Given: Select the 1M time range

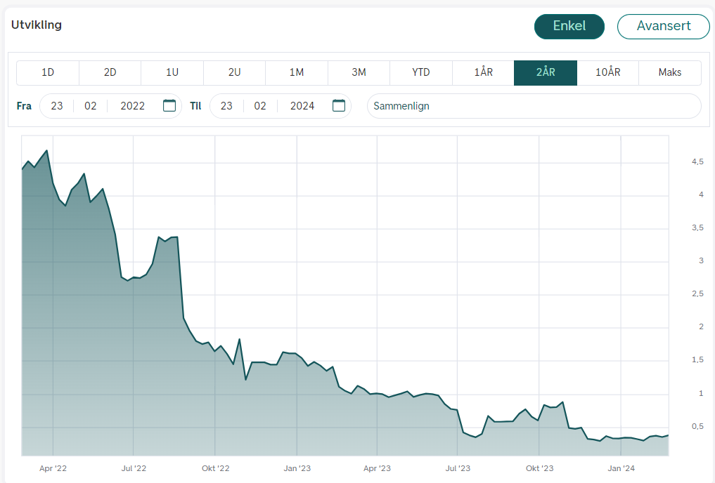Looking at the screenshot, I should [x=297, y=73].
